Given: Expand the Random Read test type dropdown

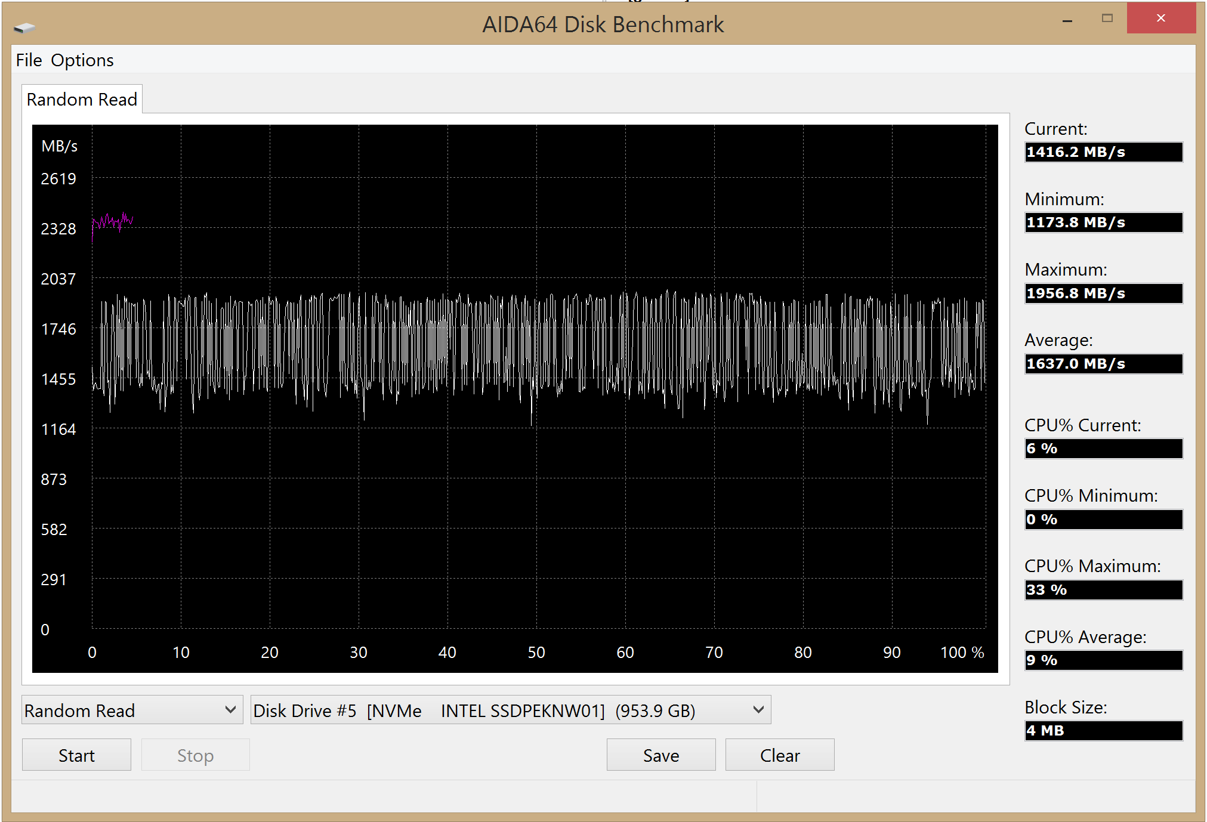Looking at the screenshot, I should pyautogui.click(x=132, y=710).
